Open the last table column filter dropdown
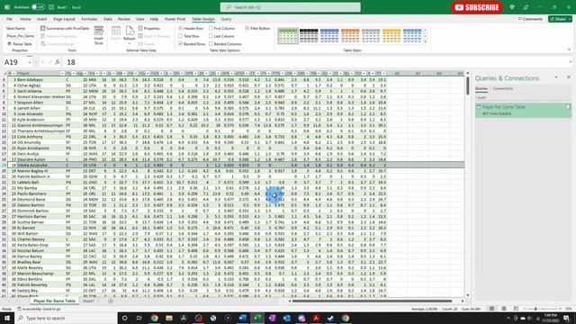Screen dimensions: 576x324 384,74
